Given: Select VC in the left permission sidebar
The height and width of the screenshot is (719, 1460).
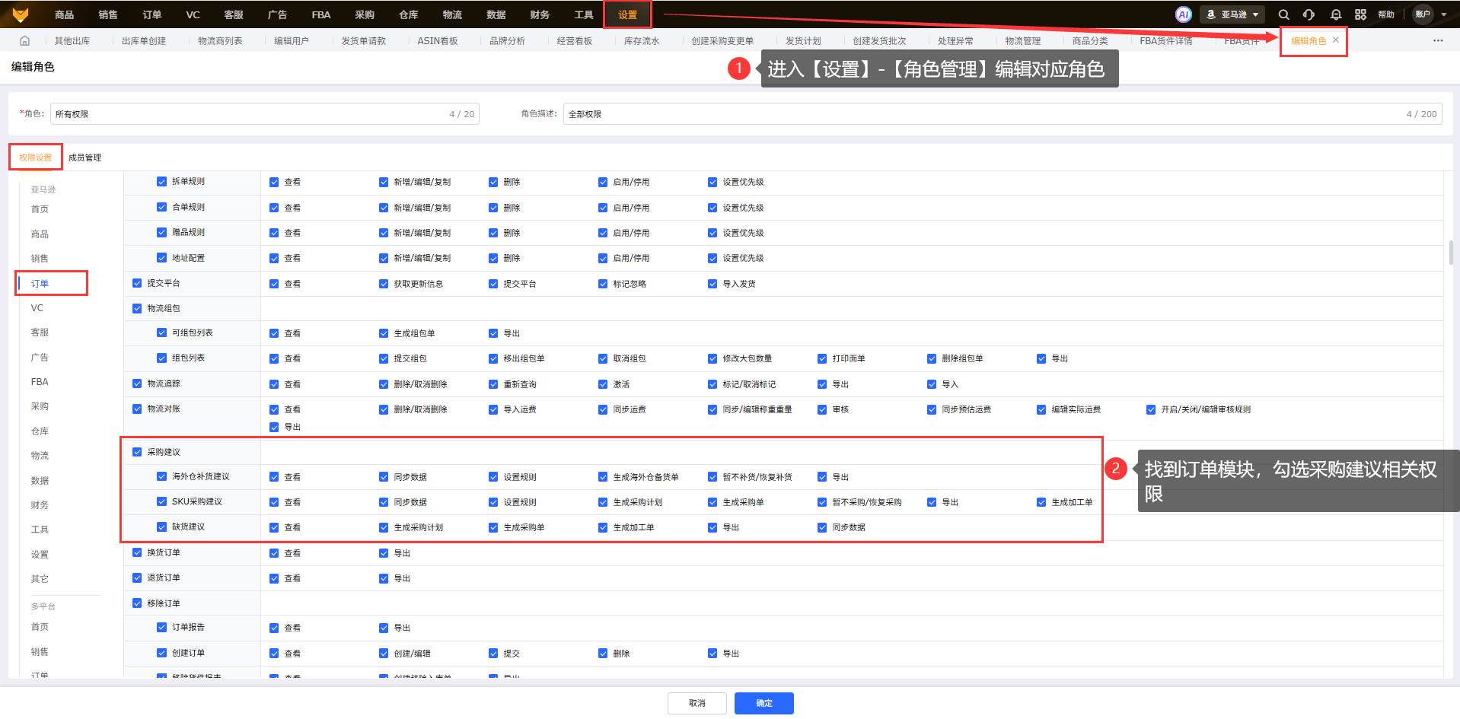Looking at the screenshot, I should point(37,308).
